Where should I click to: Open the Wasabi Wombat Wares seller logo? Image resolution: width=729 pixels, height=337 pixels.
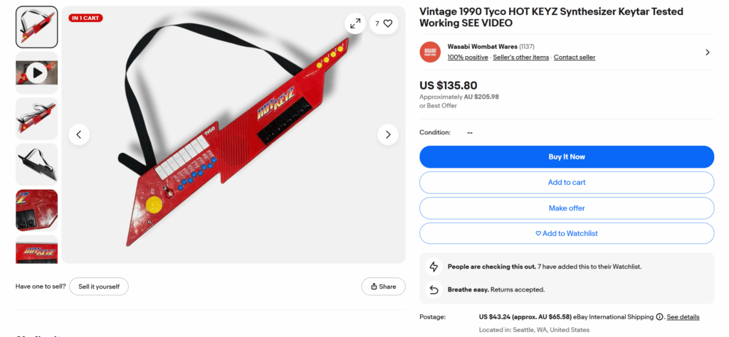pyautogui.click(x=430, y=52)
